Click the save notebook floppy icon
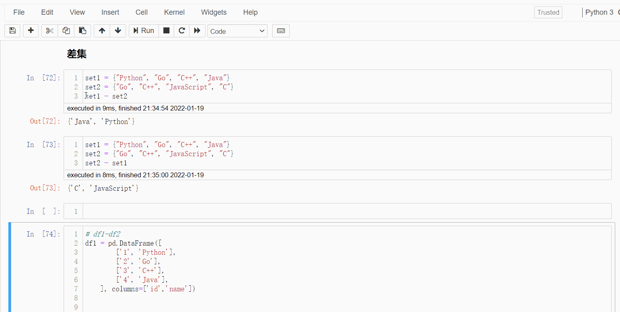620x312 pixels. click(12, 31)
